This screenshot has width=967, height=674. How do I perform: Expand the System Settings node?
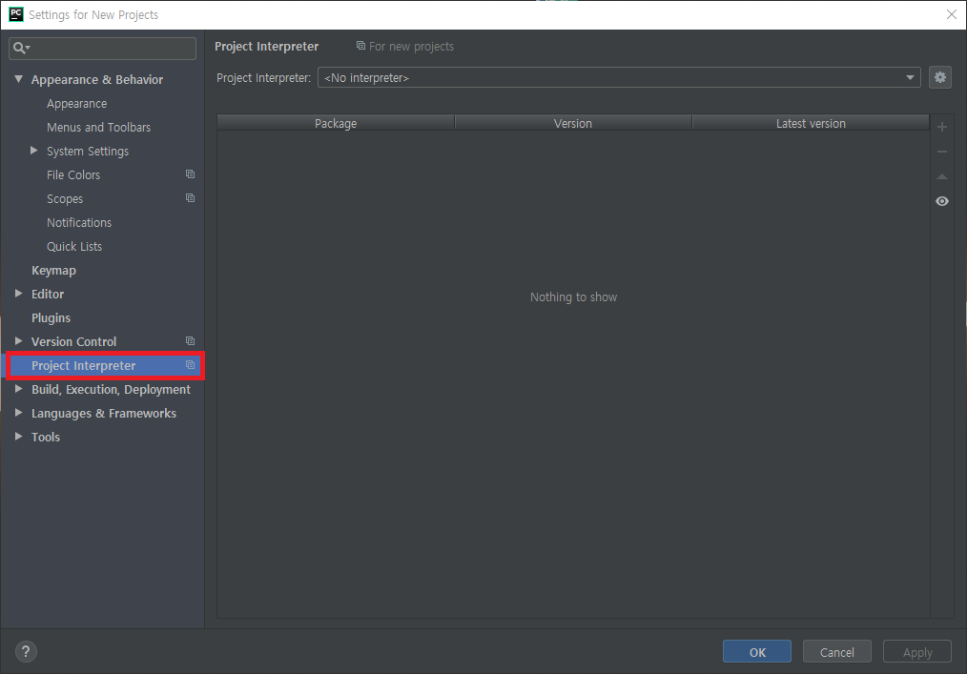click(34, 151)
